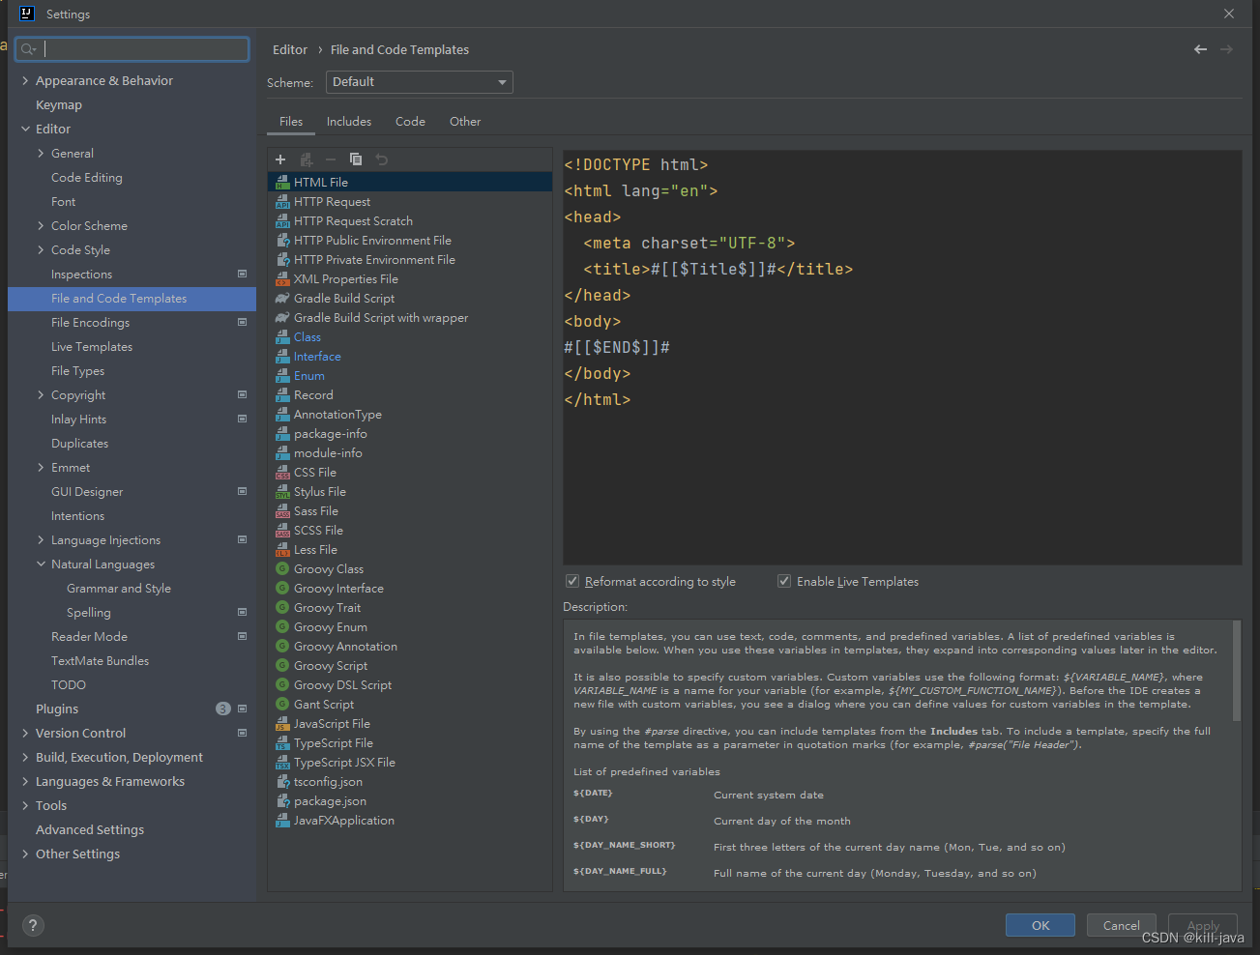1260x955 pixels.
Task: Click the Cancel button
Action: [x=1122, y=925]
